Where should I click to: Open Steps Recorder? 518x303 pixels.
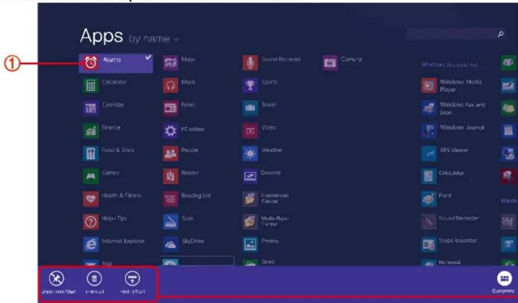point(450,245)
